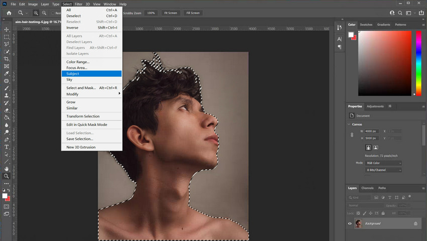
Task: Open the Edit Toolbar three-dots button
Action: pos(7,184)
